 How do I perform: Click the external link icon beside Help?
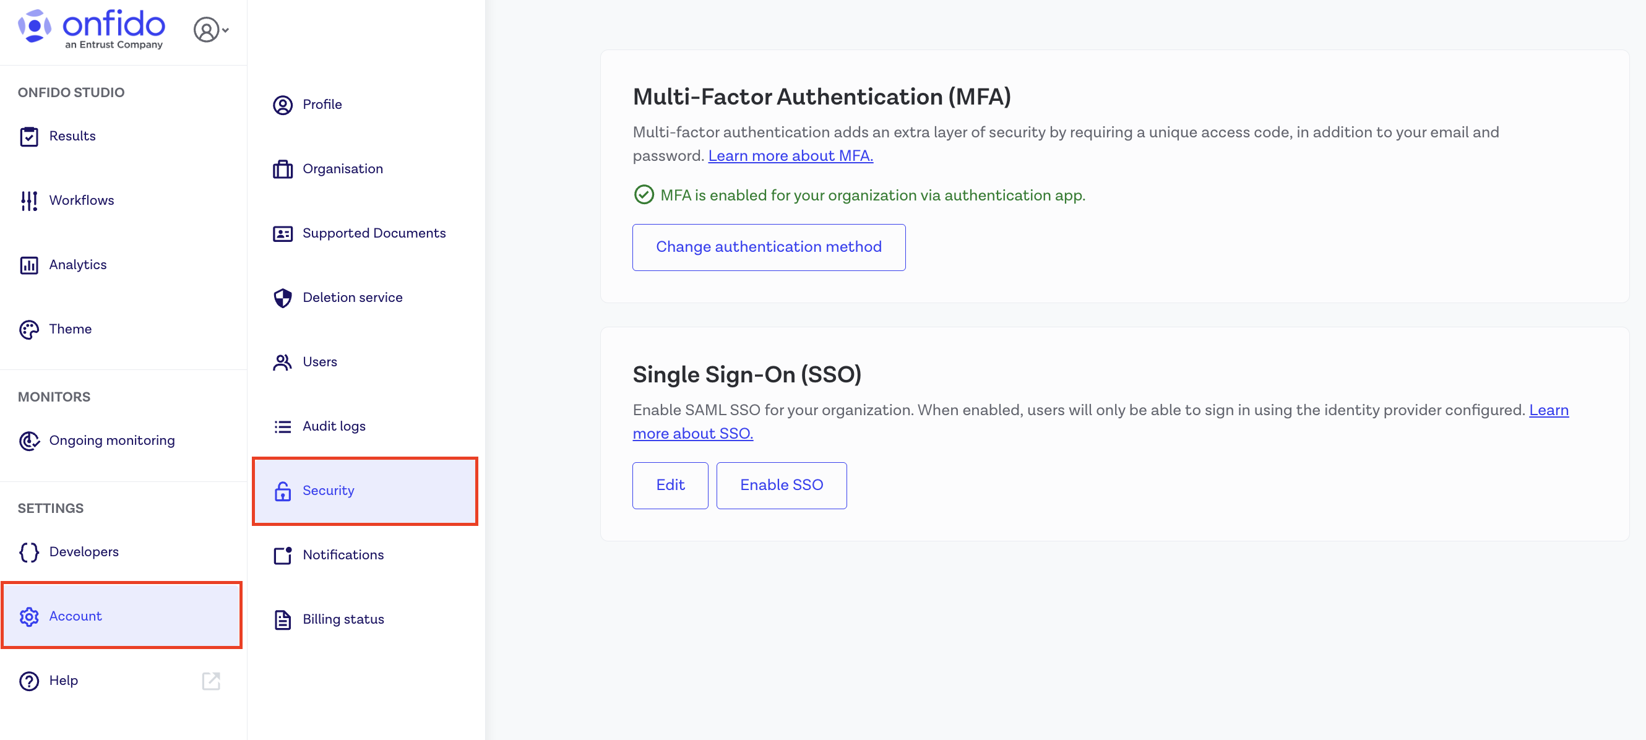[x=211, y=681]
